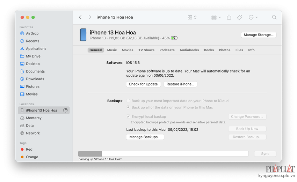Open the More actions ellipsis menu
This screenshot has height=182, width=297.
253,17
